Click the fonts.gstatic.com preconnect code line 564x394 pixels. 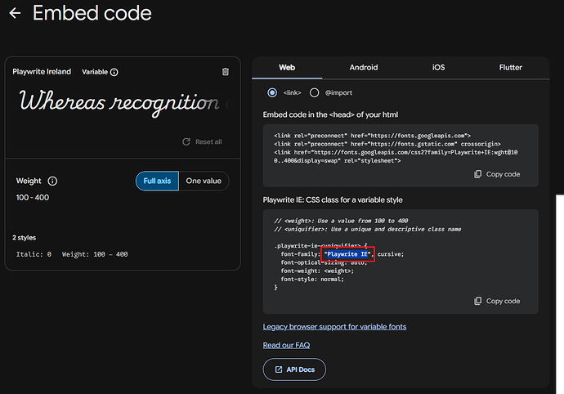(x=387, y=144)
